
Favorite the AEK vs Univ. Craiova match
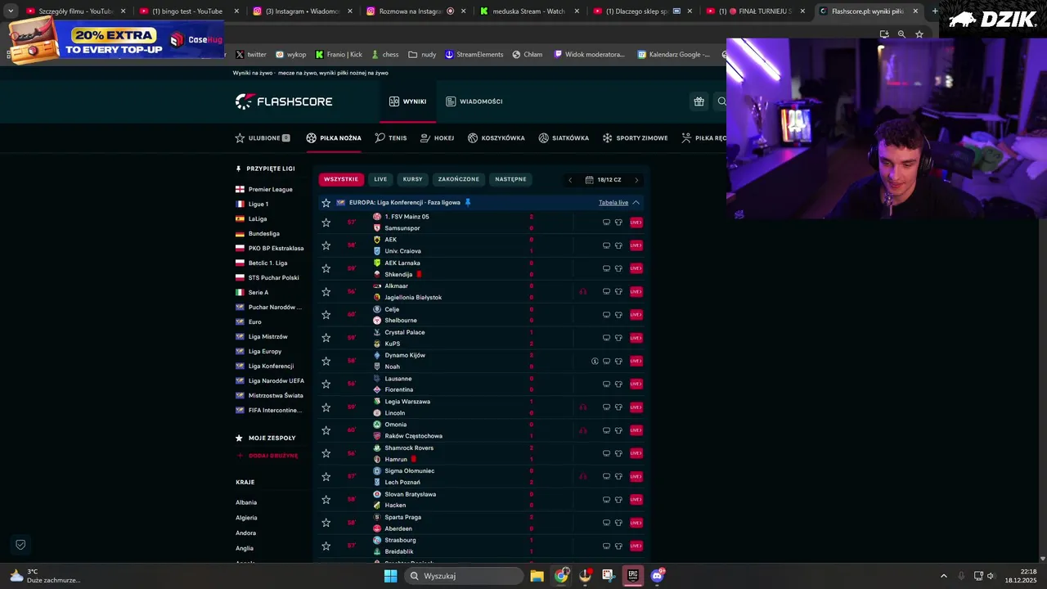click(x=326, y=245)
